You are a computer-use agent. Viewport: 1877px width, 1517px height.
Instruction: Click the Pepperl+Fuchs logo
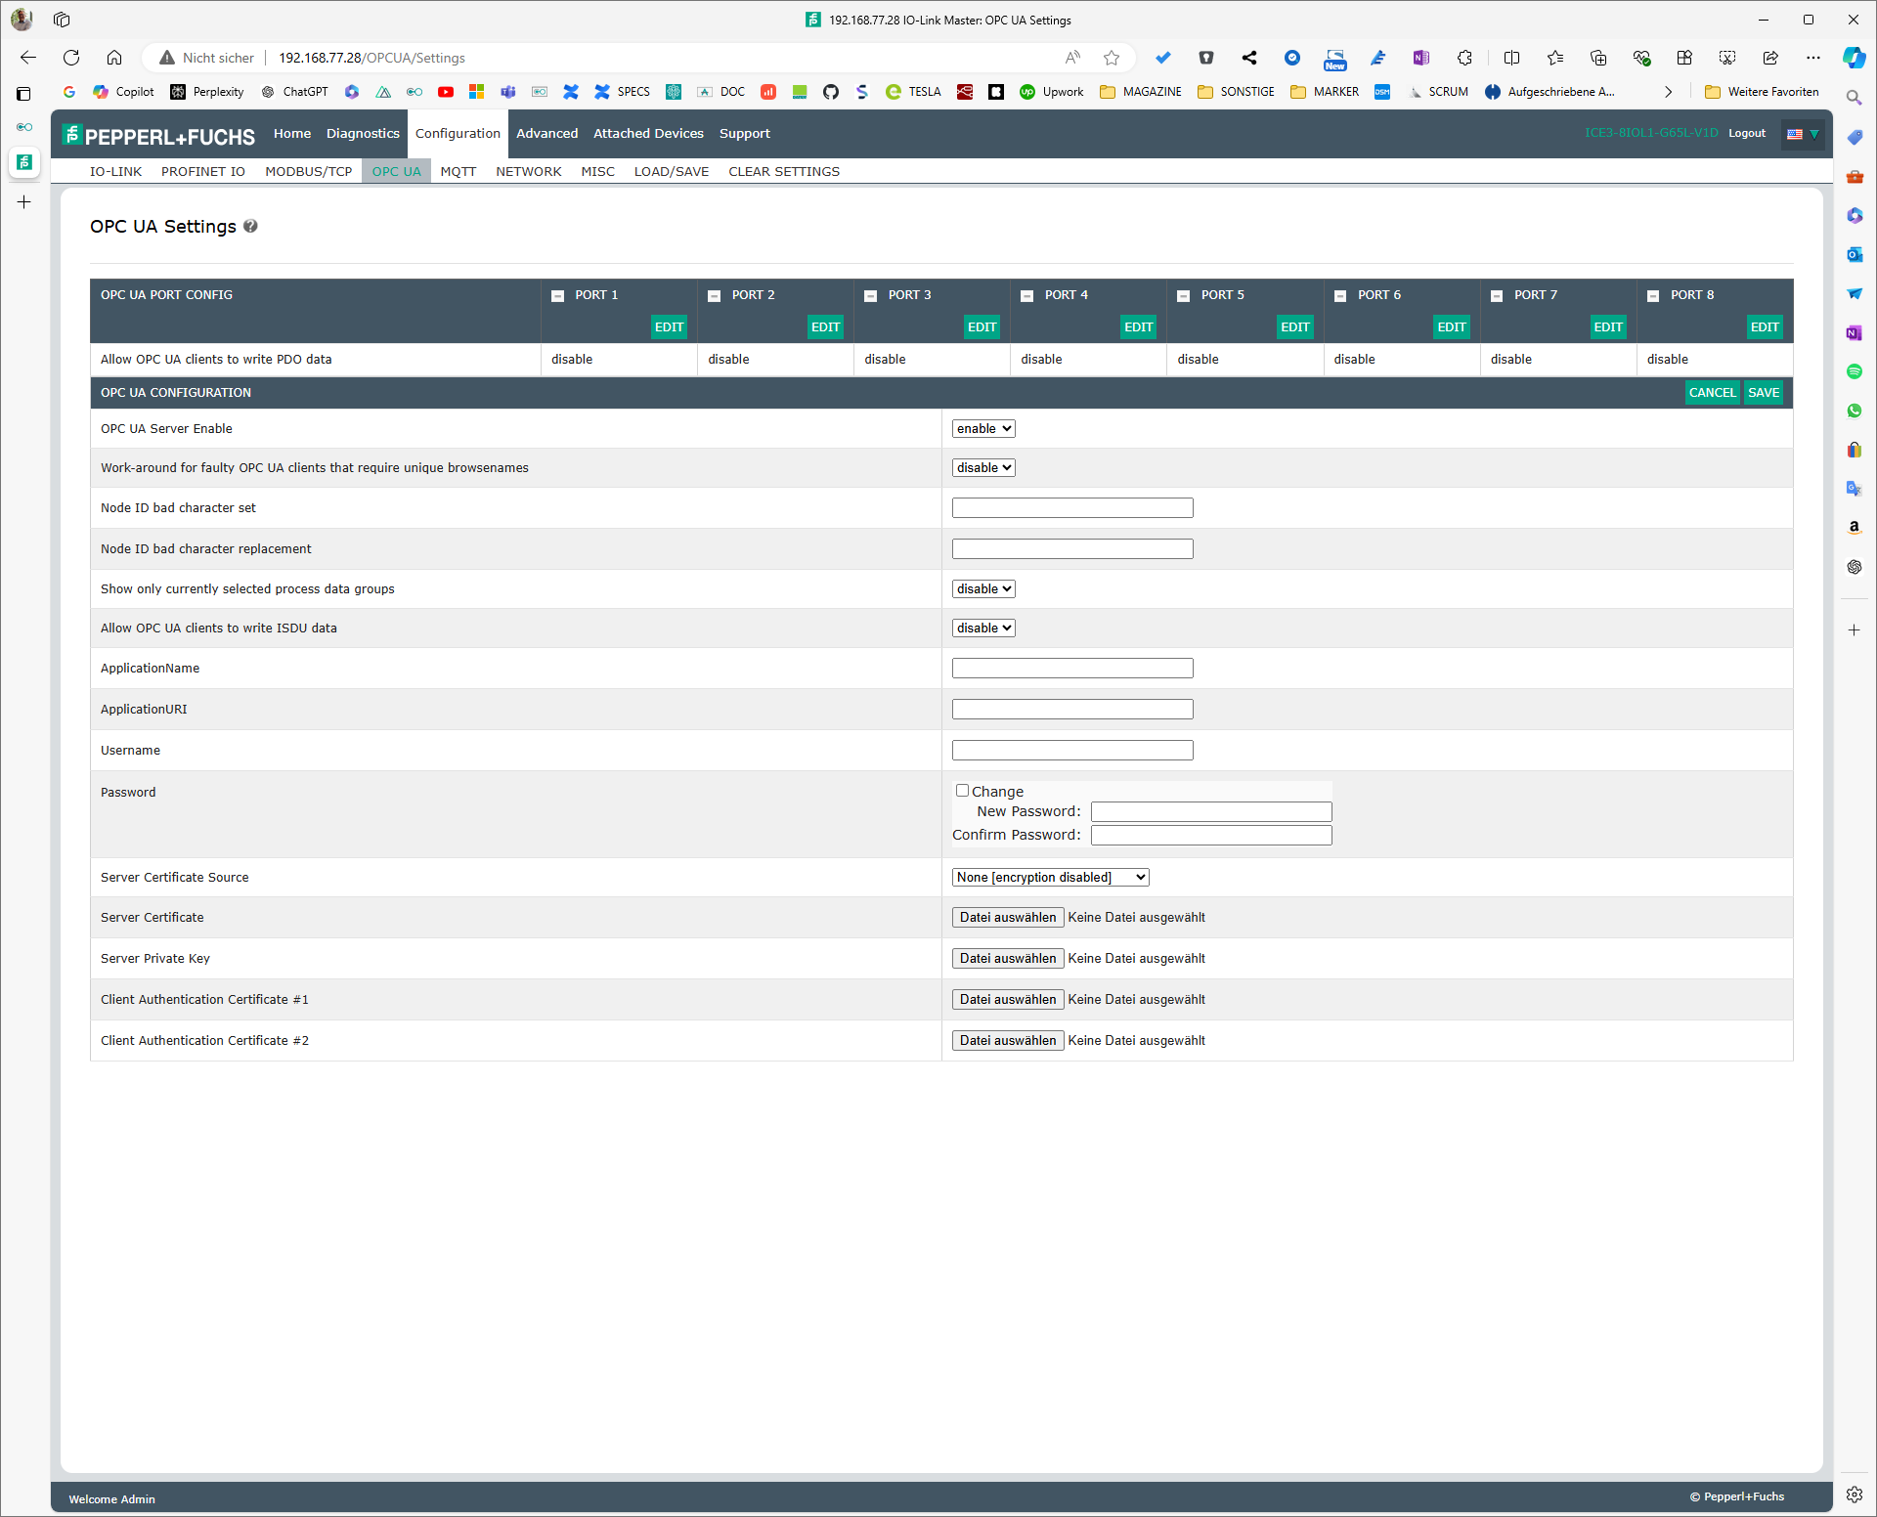pyautogui.click(x=158, y=135)
